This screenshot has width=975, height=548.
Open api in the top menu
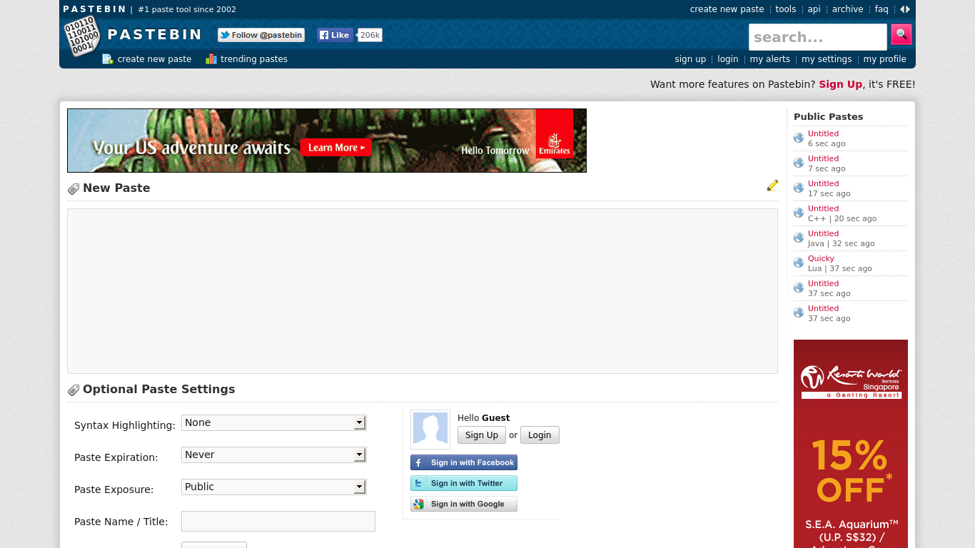click(814, 9)
